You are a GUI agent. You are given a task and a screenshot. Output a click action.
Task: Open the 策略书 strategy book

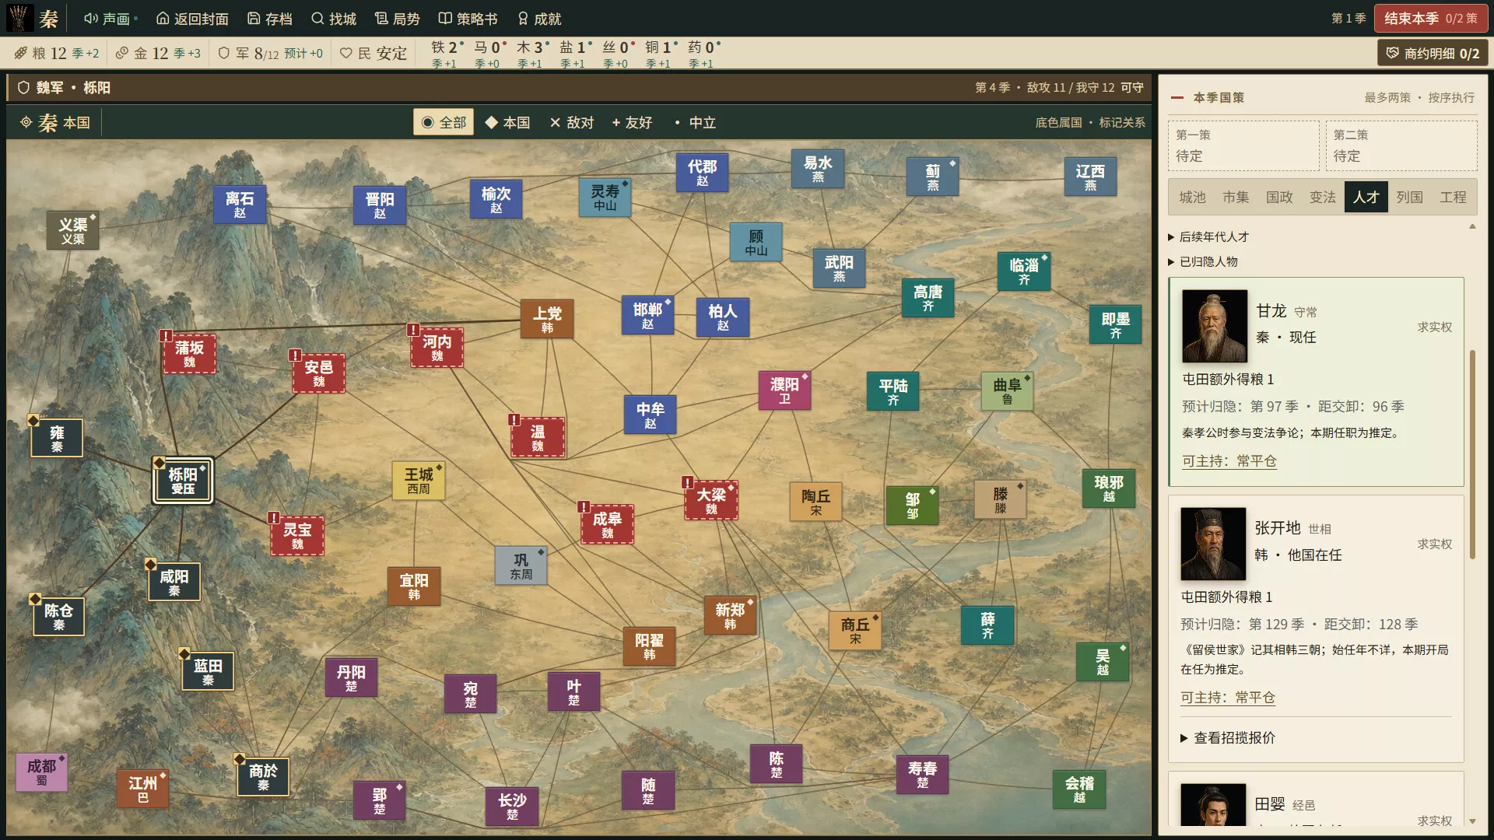click(467, 19)
